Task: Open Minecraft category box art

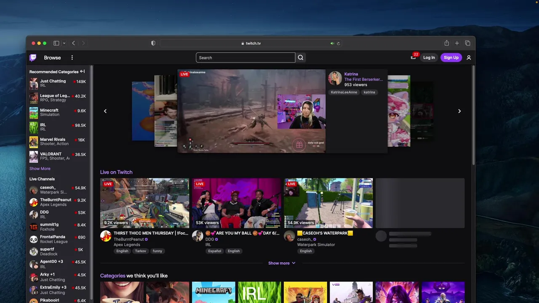Action: click(213, 292)
